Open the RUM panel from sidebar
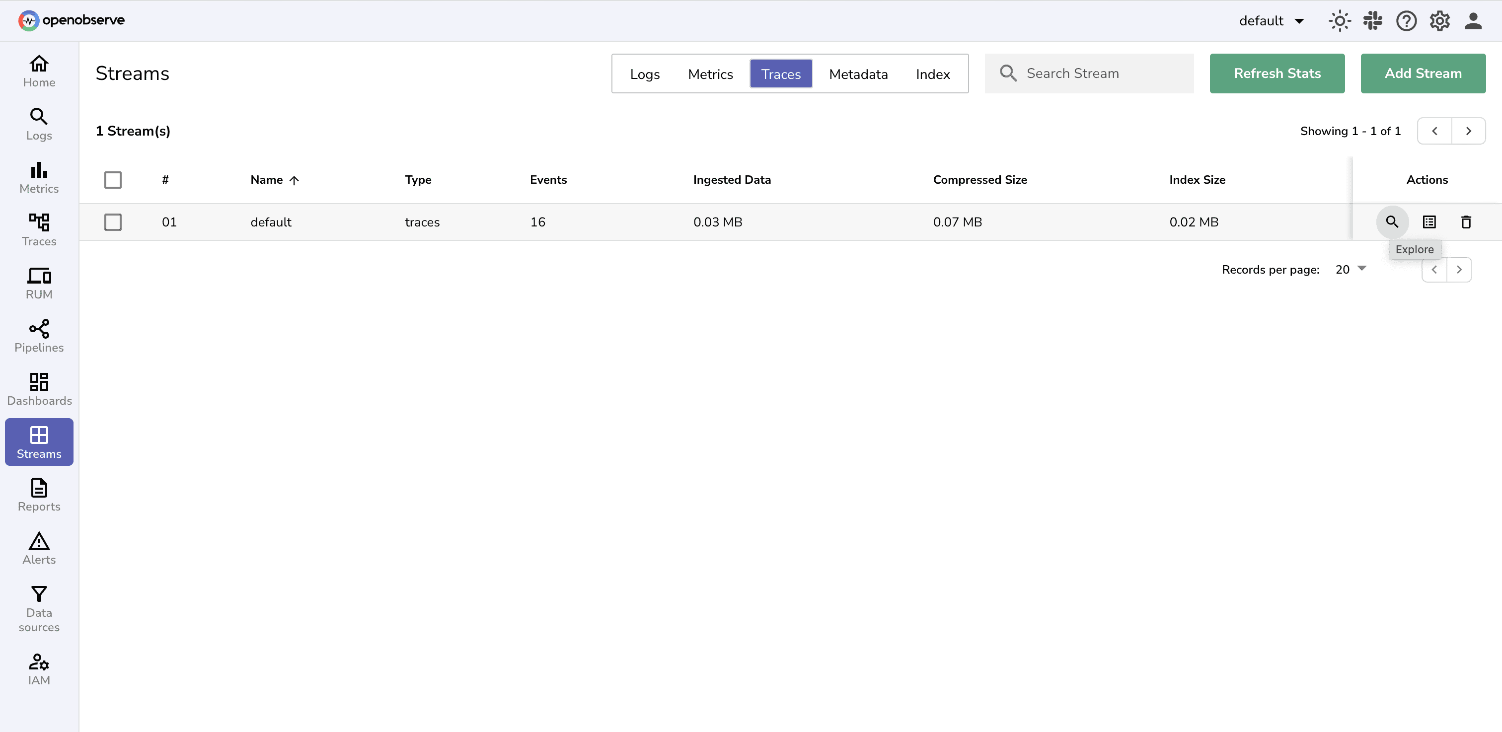Screen dimensions: 1502x732 [38, 283]
